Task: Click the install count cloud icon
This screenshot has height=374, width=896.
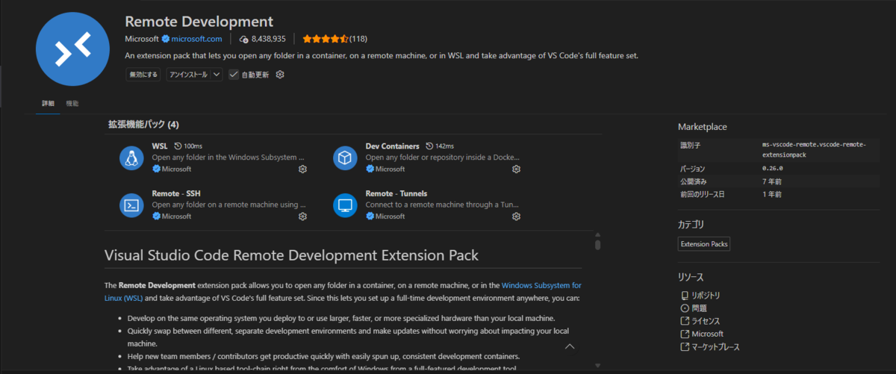Action: tap(243, 39)
